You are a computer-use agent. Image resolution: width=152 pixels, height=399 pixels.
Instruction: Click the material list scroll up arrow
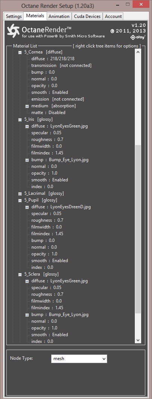click(138, 52)
